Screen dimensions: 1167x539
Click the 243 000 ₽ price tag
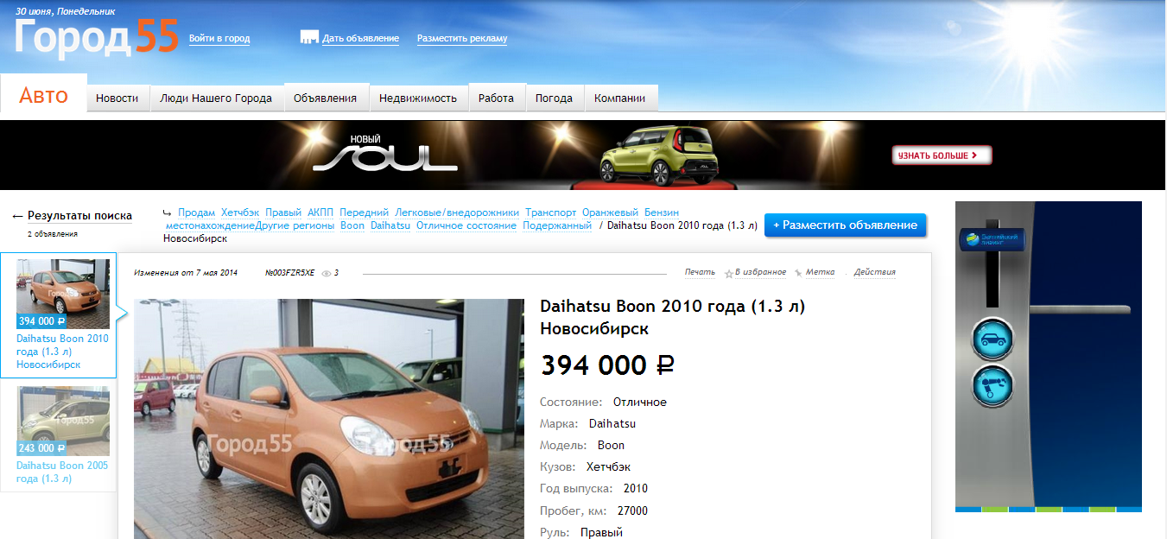[41, 447]
